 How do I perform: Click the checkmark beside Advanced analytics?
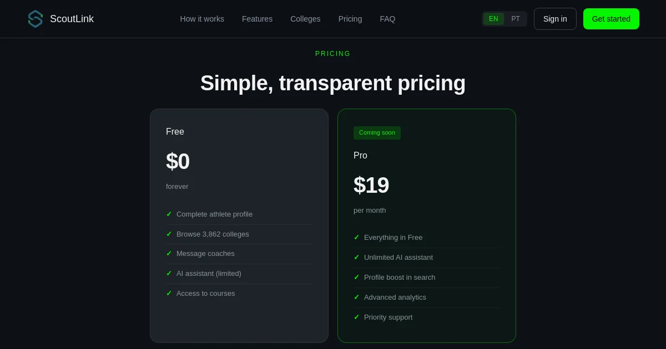pos(356,297)
